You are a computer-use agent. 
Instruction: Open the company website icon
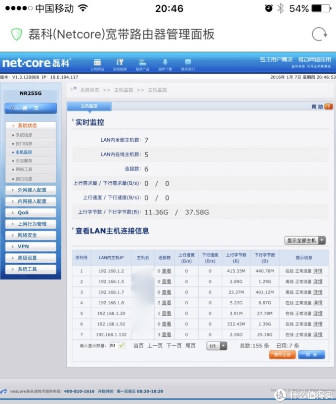pyautogui.click(x=97, y=65)
